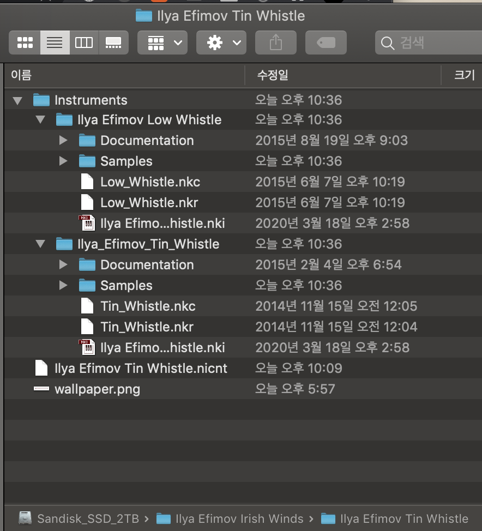Click Ilya Efimov Tin Whistle.nicnt file name
The width and height of the screenshot is (482, 531).
(x=141, y=368)
